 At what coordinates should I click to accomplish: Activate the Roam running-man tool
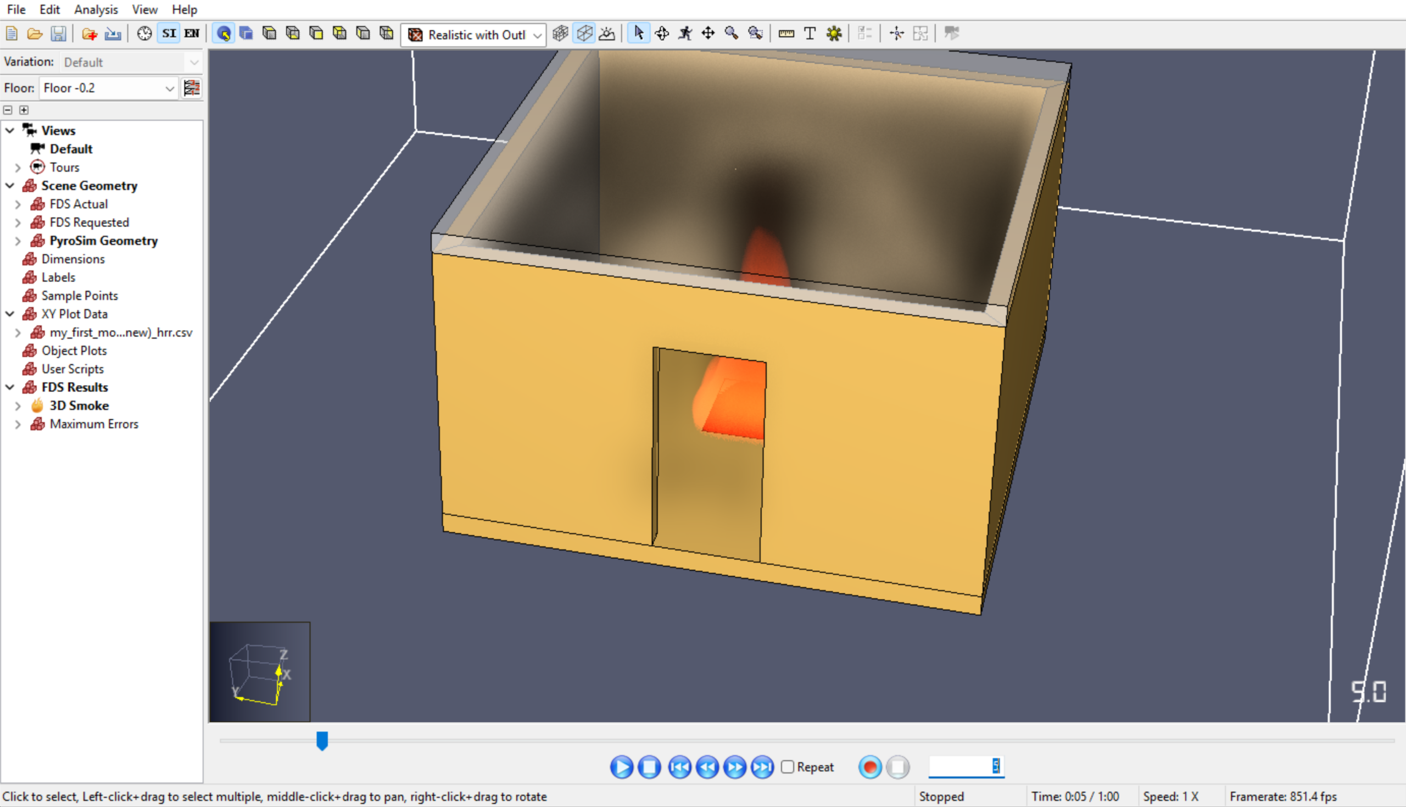pyautogui.click(x=685, y=34)
